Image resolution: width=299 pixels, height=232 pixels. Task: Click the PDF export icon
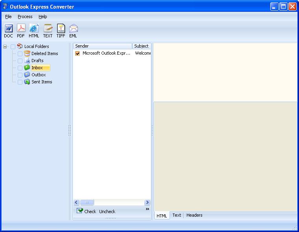[x=21, y=28]
